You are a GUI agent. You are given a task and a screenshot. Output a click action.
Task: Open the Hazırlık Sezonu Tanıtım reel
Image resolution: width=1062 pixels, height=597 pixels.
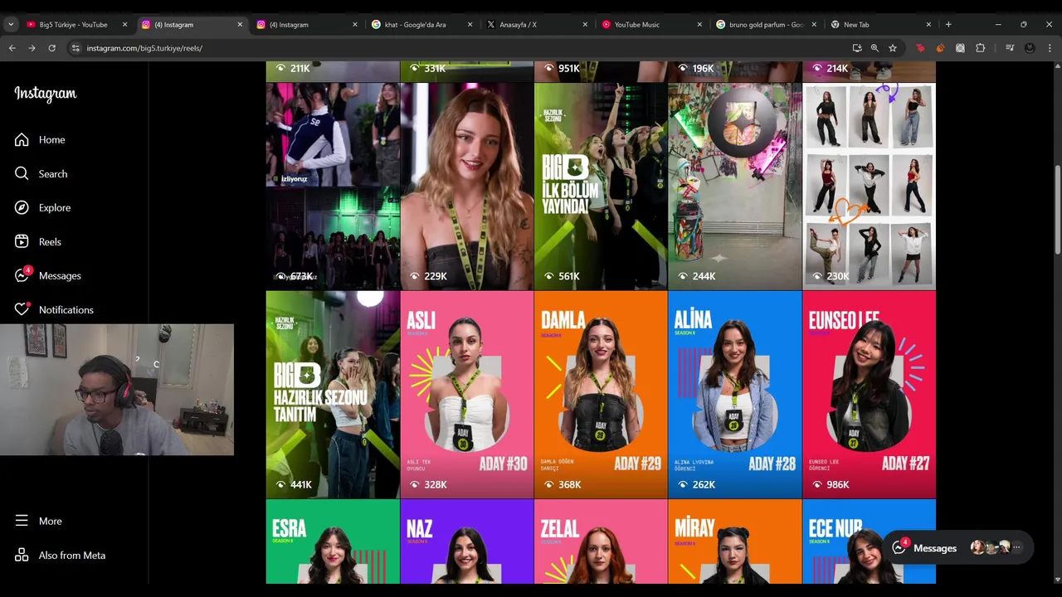tap(333, 395)
